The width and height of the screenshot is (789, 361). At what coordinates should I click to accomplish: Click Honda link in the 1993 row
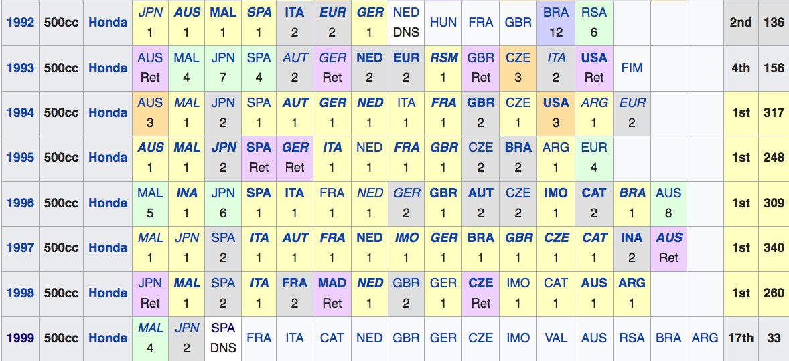pyautogui.click(x=108, y=68)
